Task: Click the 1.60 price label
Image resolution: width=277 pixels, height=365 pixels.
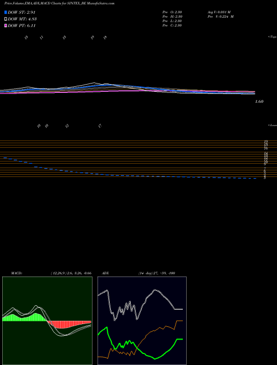Action: click(259, 102)
